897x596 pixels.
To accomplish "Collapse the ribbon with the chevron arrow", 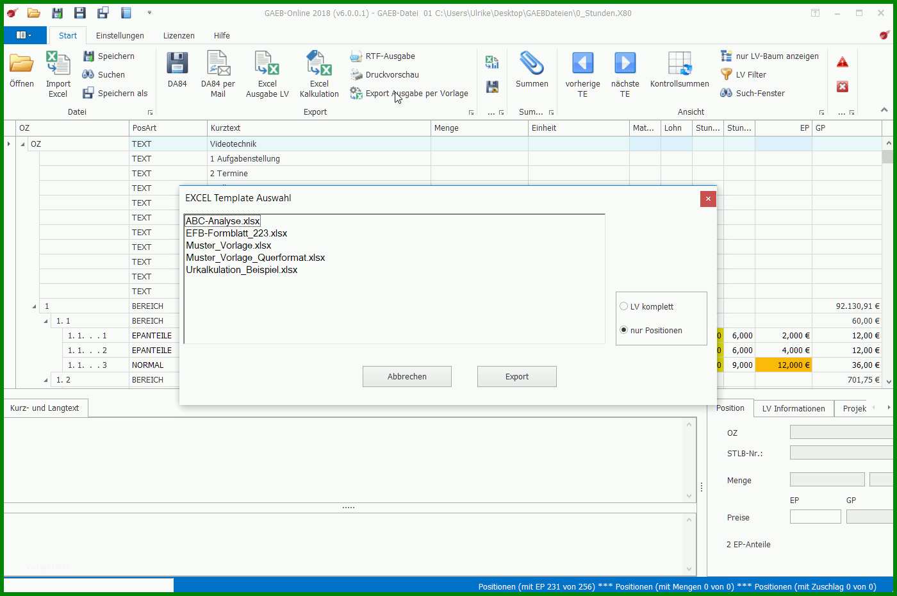I will click(884, 110).
